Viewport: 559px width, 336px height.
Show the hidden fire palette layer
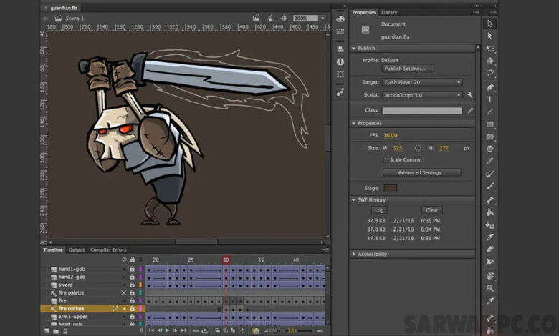pyautogui.click(x=124, y=292)
